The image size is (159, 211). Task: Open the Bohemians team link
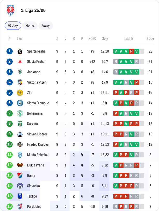pos(35,113)
